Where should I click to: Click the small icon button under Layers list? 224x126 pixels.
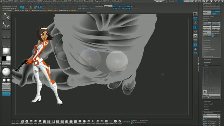[205, 92]
